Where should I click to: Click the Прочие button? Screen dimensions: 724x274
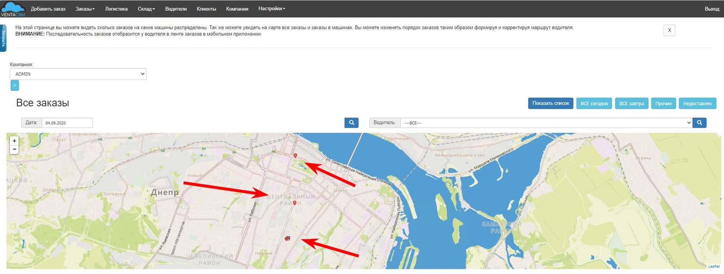click(x=664, y=103)
